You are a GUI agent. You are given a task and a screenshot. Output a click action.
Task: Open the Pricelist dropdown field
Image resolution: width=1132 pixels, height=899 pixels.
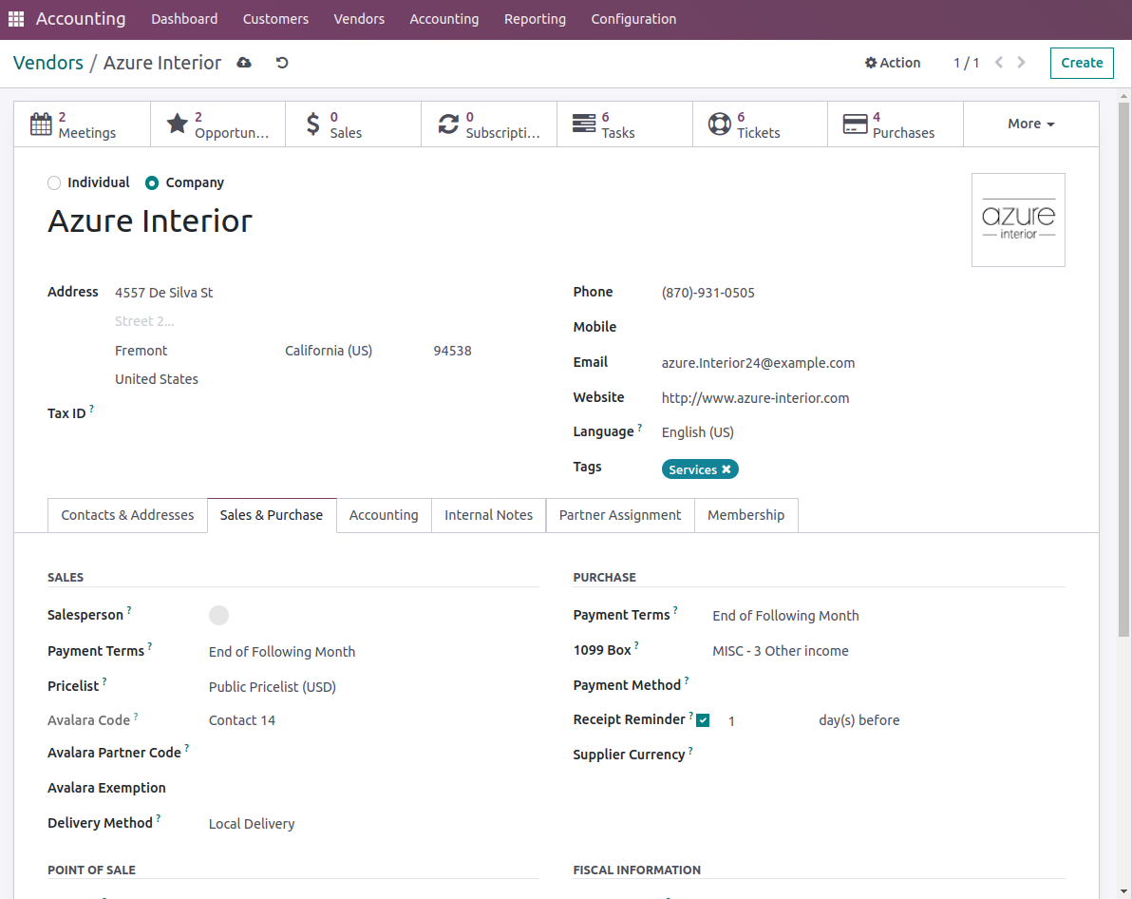[273, 686]
